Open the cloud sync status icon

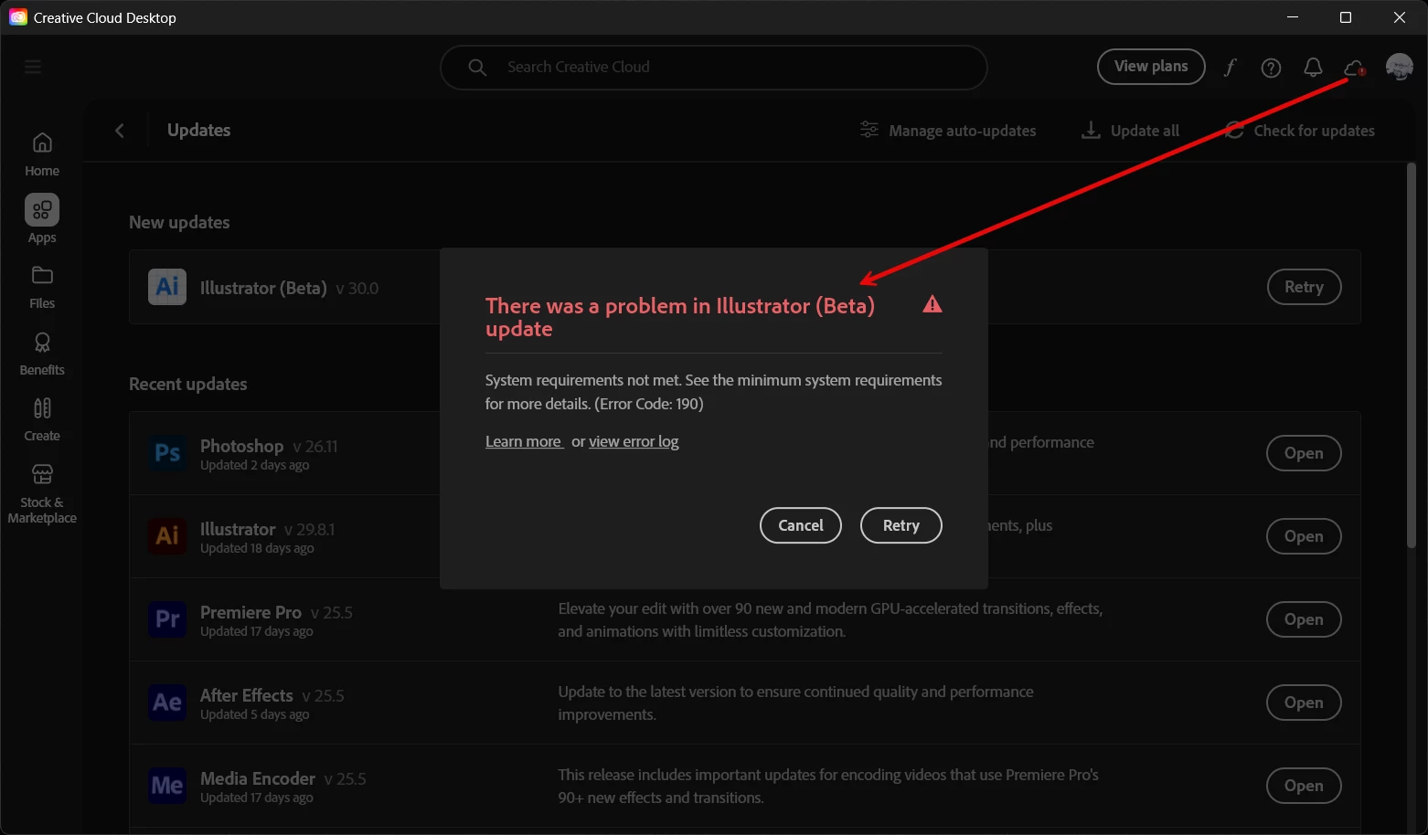[1354, 68]
